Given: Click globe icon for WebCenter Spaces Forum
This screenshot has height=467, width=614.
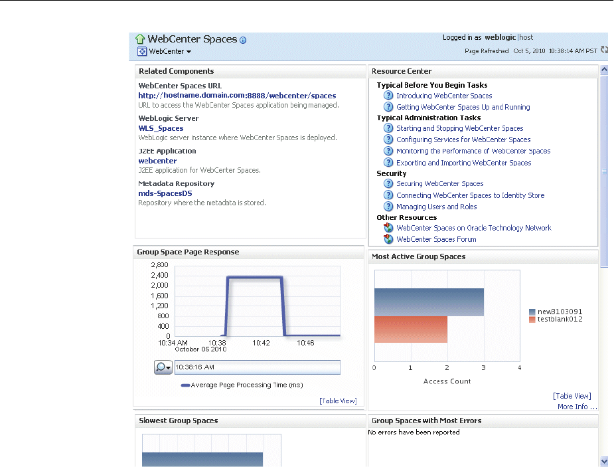Looking at the screenshot, I should tap(388, 239).
